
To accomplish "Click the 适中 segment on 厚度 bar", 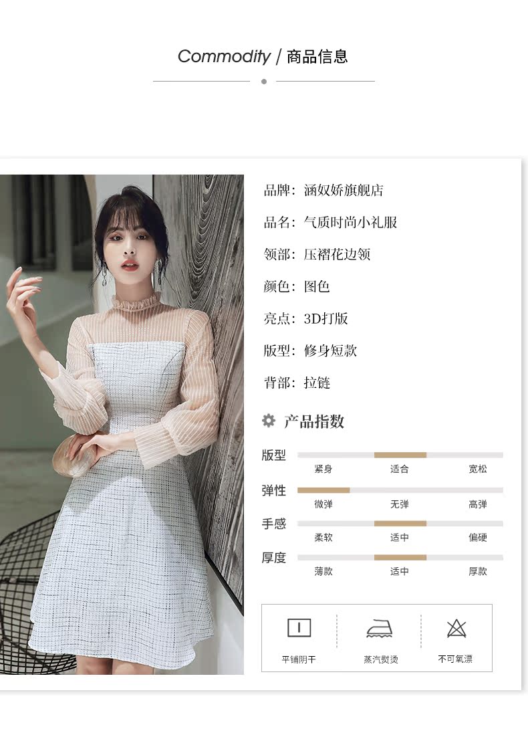I will click(x=400, y=558).
